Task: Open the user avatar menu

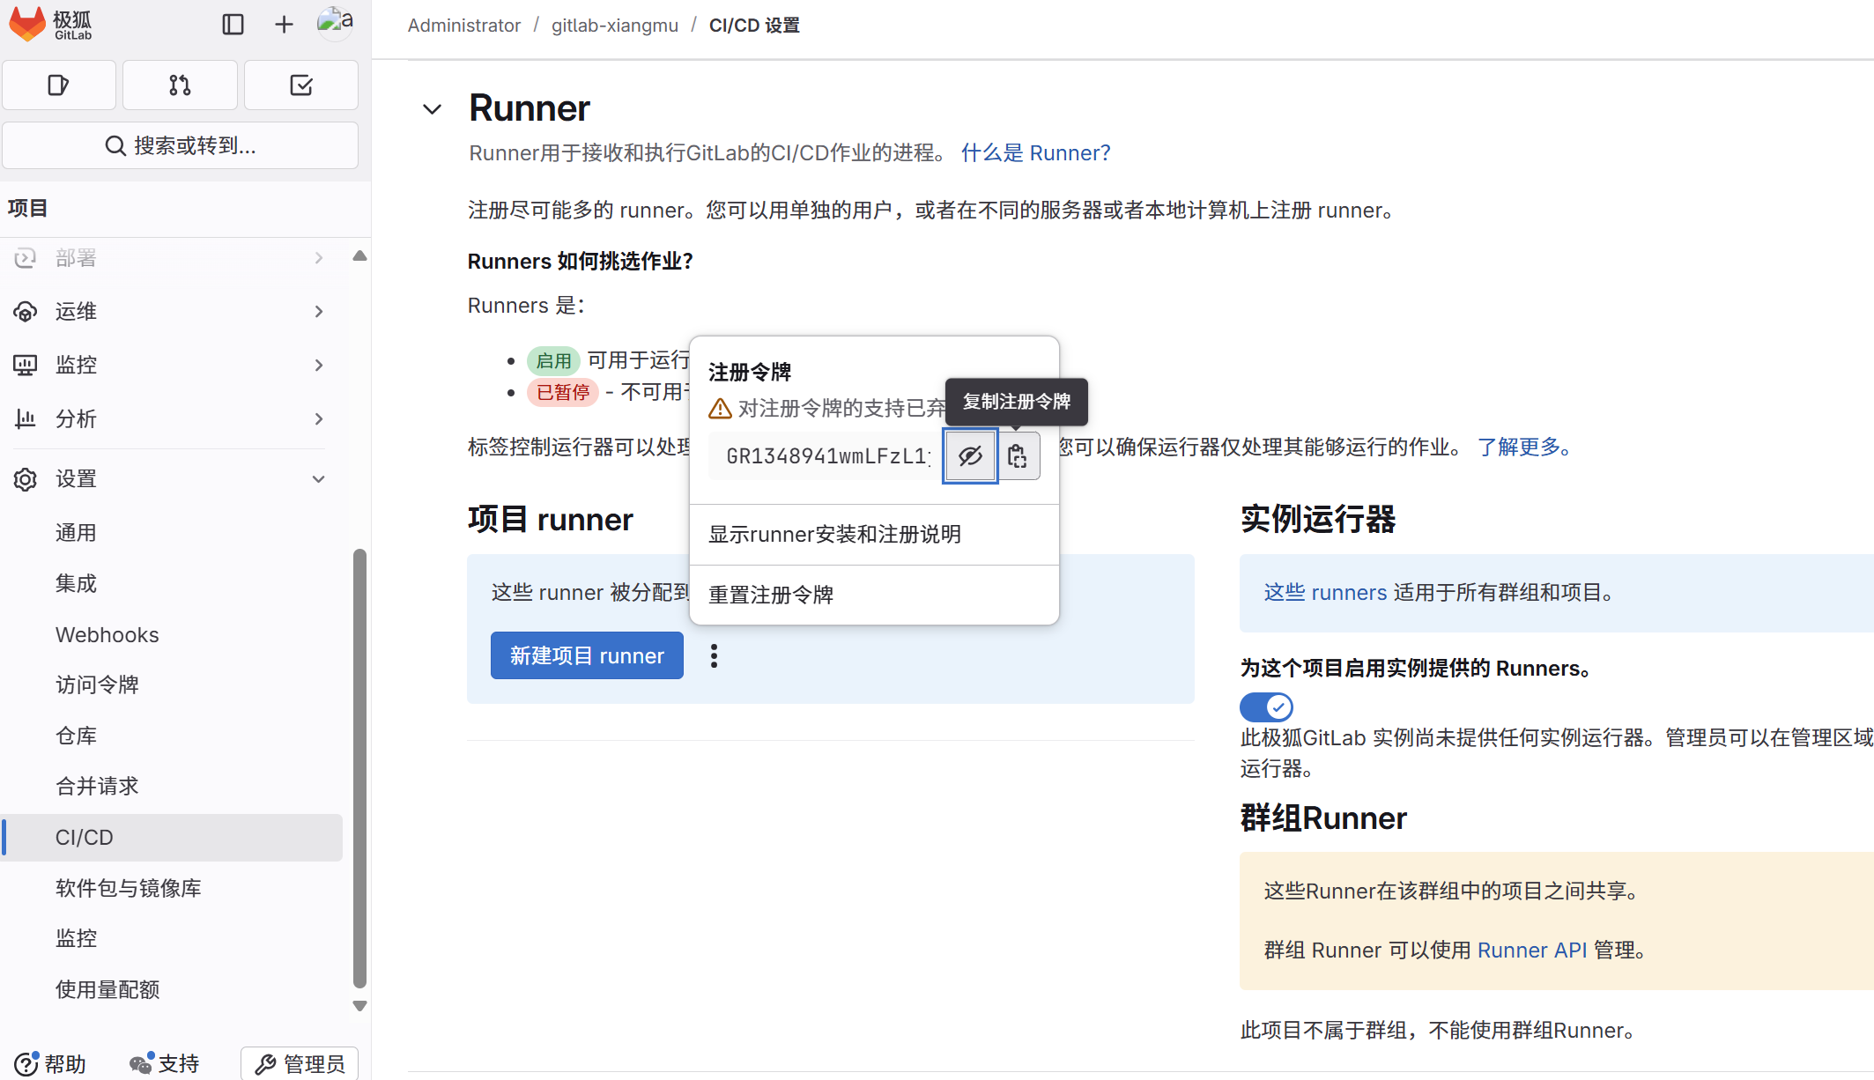Action: (x=335, y=23)
